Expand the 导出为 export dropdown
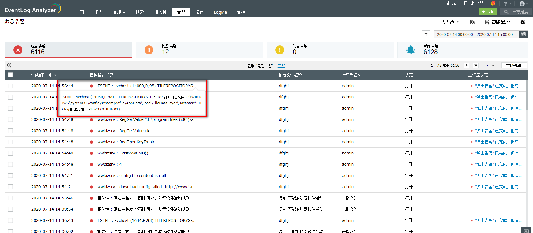 (x=450, y=22)
